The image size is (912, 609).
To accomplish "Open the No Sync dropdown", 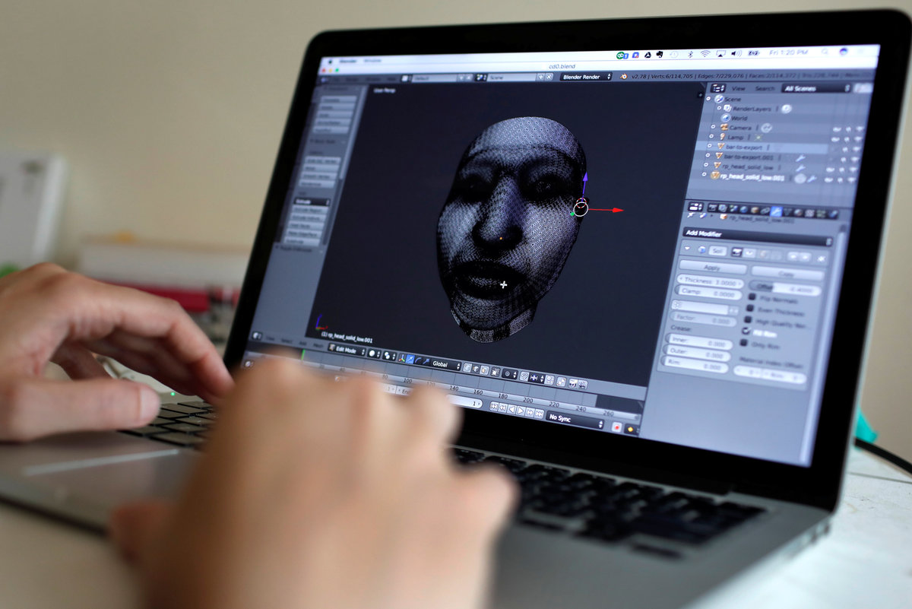I will [575, 418].
